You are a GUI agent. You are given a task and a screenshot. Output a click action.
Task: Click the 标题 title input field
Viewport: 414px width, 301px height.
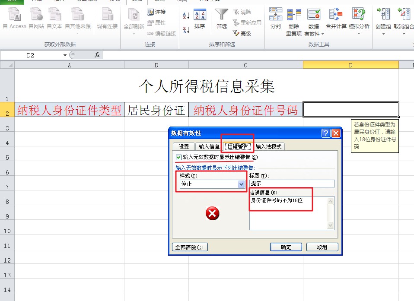[x=292, y=184]
